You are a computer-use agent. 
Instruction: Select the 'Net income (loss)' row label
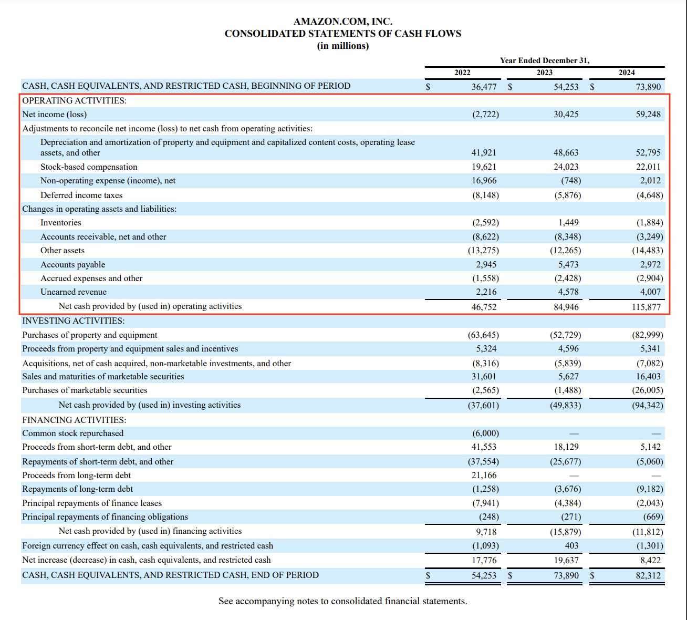tap(55, 115)
